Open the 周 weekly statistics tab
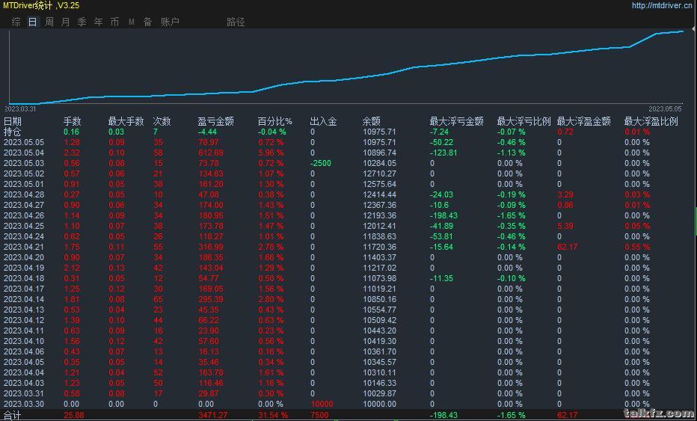Viewport: 697px width, 421px height. tap(49, 22)
